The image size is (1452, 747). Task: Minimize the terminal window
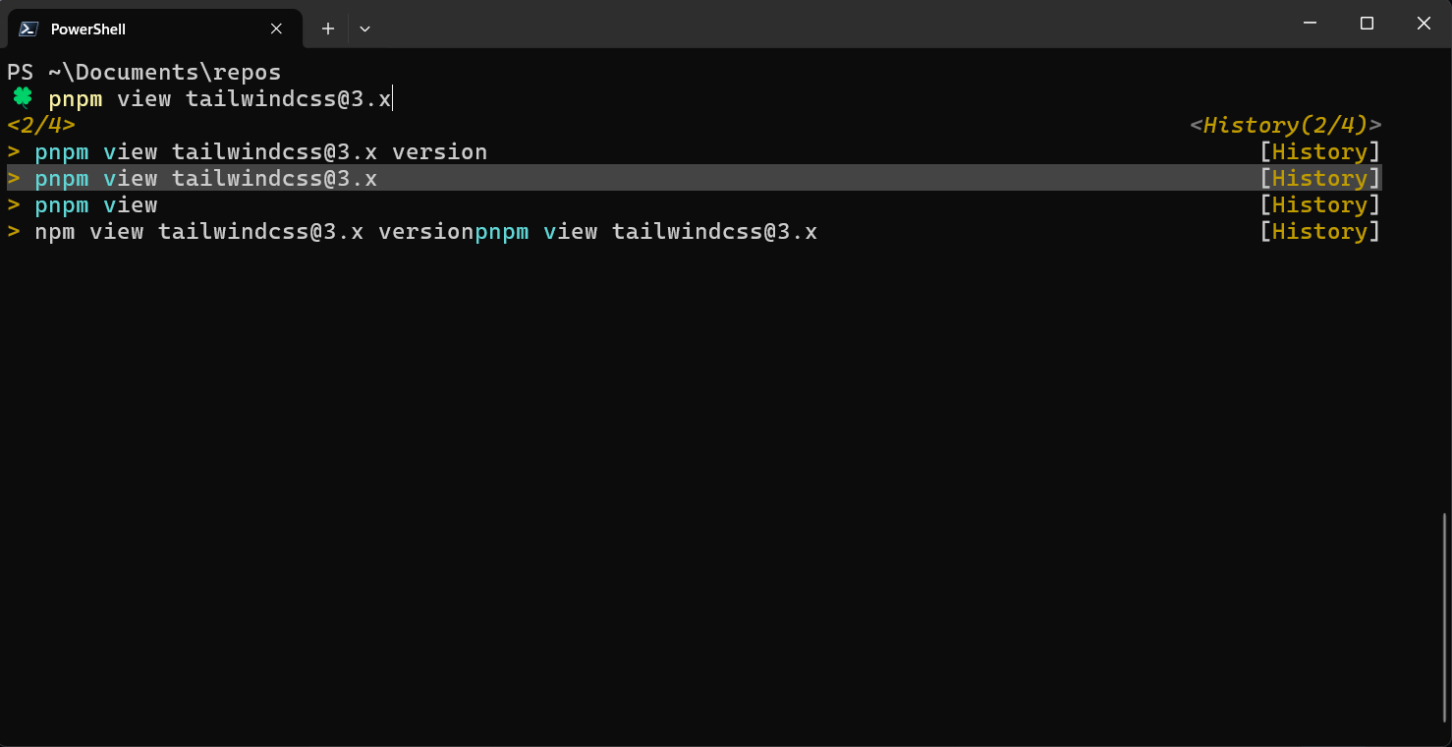coord(1310,24)
